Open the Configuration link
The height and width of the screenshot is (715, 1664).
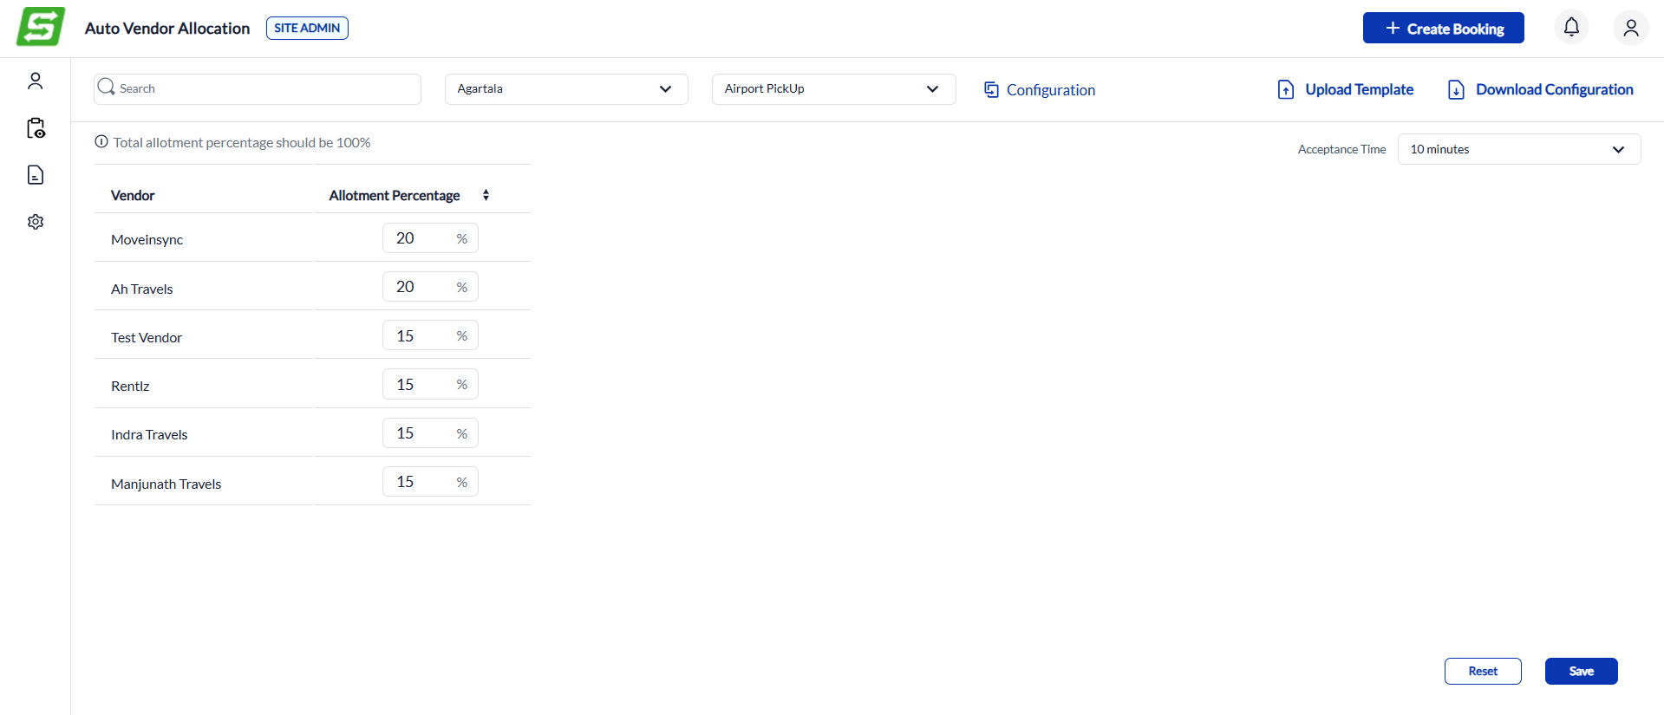point(1040,90)
